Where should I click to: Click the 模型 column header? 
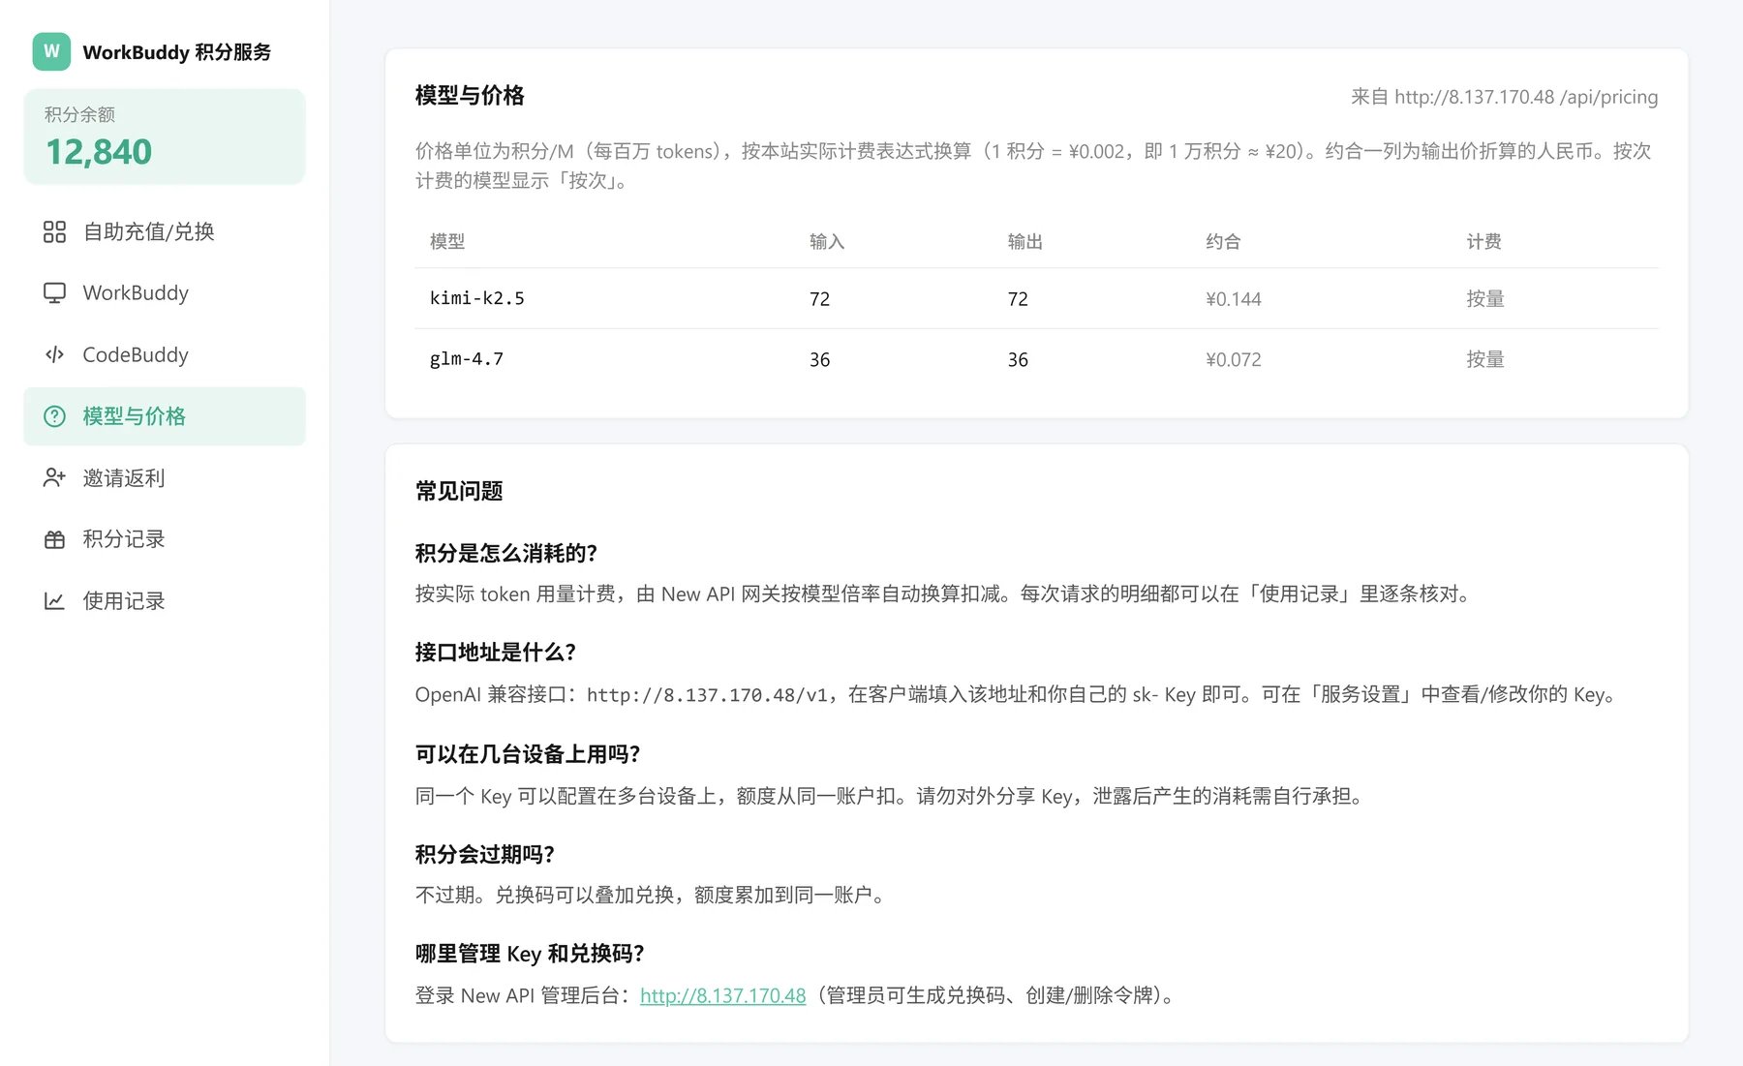(x=447, y=242)
